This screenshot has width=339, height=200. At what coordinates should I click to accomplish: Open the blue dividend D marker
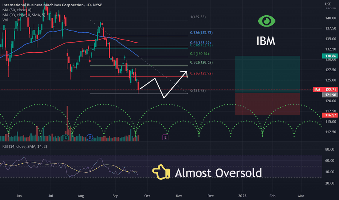click(x=90, y=137)
